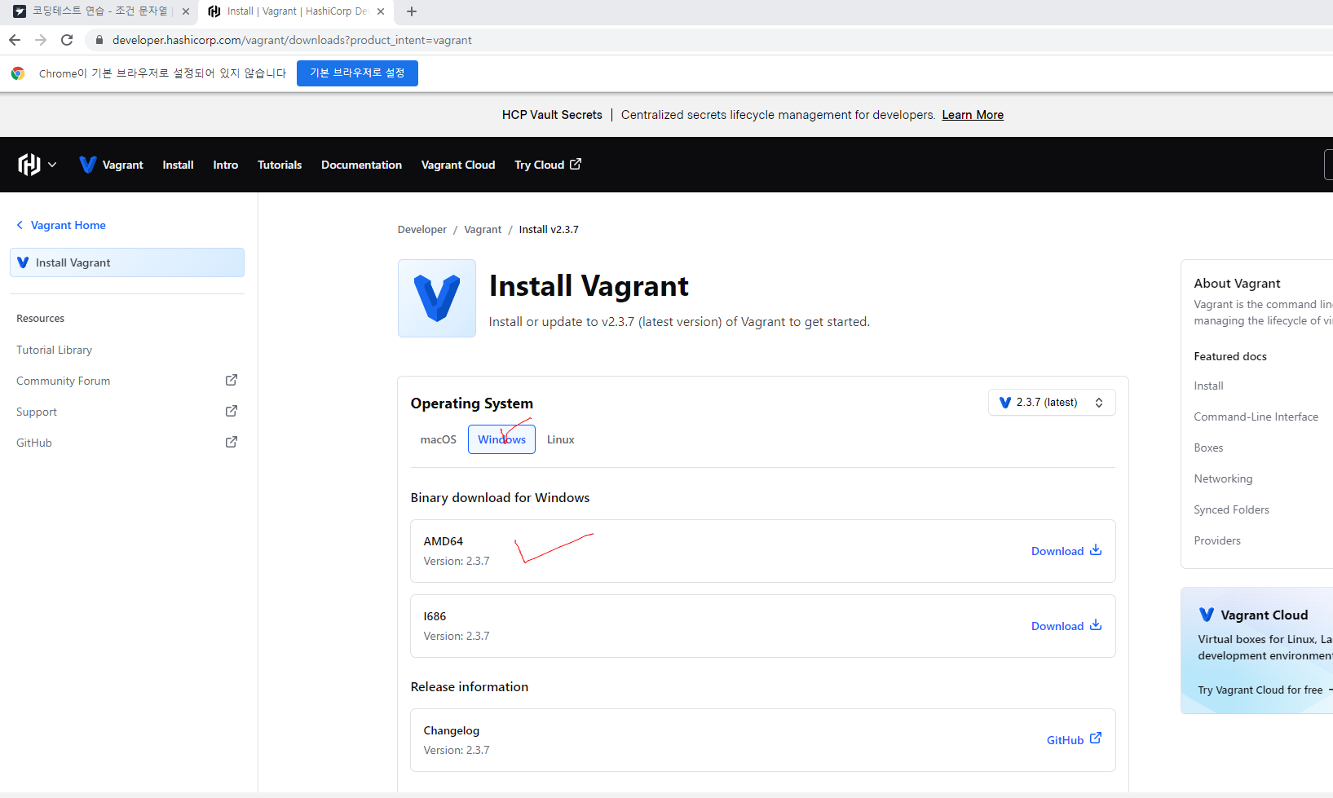Click the large Vagrant logo beside title
This screenshot has width=1333, height=798.
[x=437, y=298]
